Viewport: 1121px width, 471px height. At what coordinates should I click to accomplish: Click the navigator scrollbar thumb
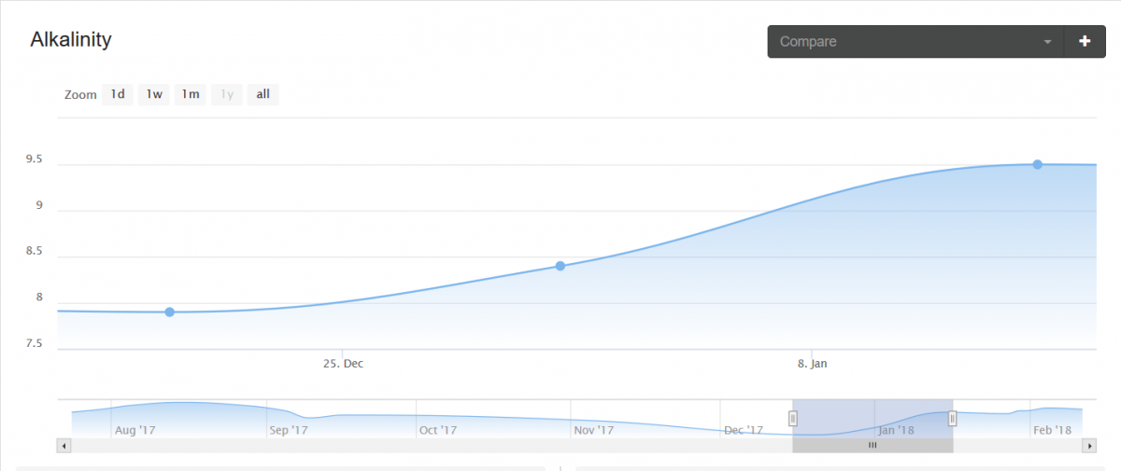point(873,446)
